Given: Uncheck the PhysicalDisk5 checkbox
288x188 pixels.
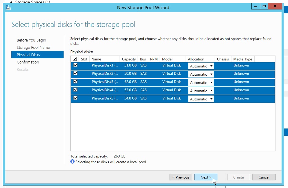Looking at the screenshot, I should click(x=75, y=98).
